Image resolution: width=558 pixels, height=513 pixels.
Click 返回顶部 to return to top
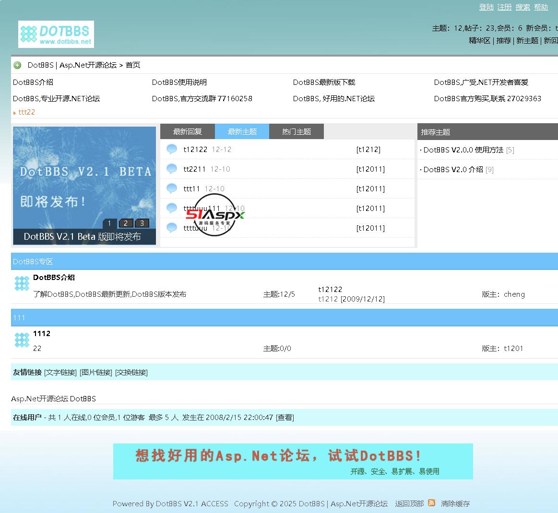(409, 503)
